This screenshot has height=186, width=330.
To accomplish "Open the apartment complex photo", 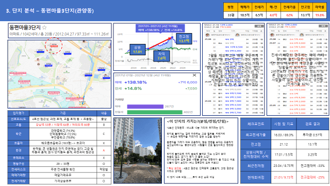I will coord(138,150).
